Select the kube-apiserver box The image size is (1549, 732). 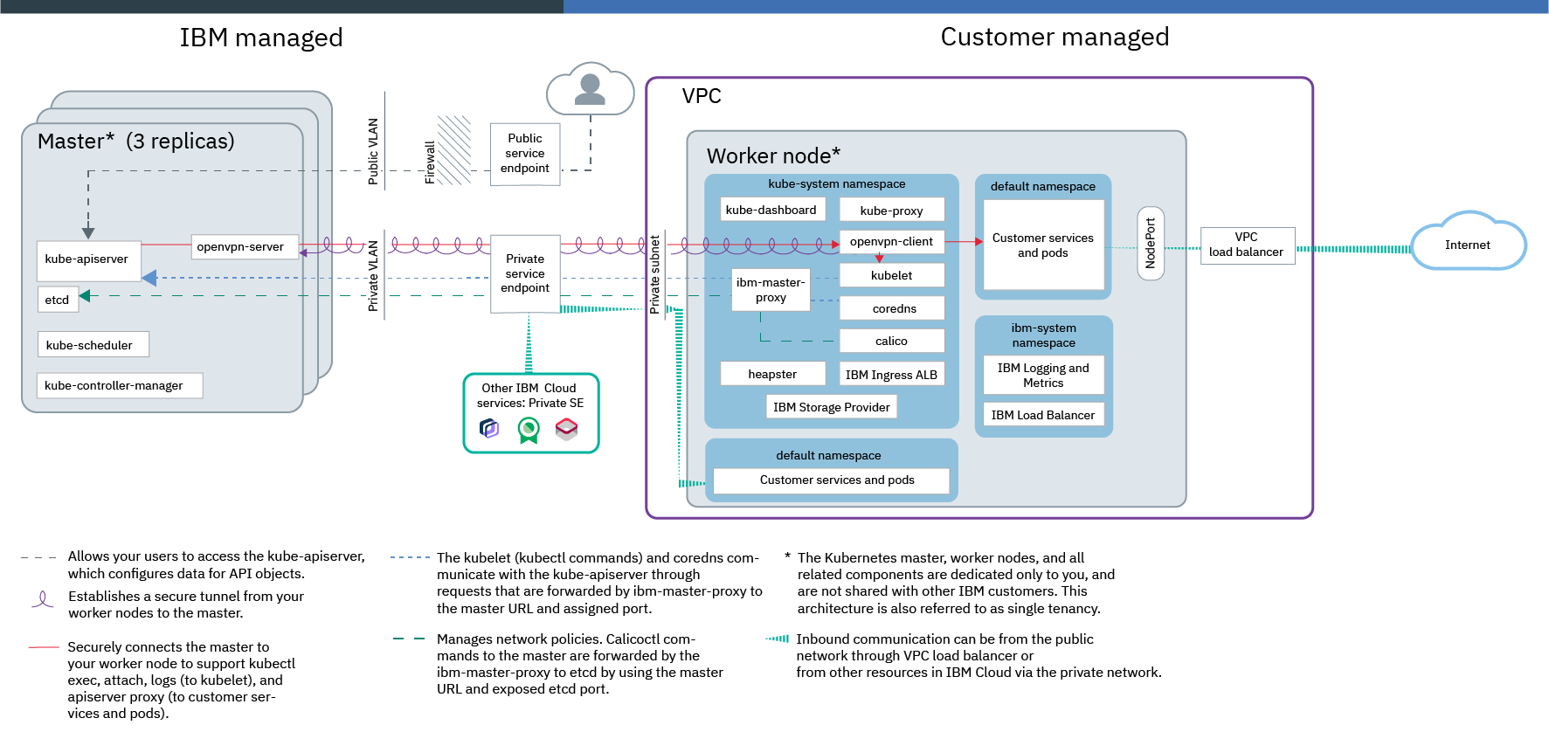tap(88, 260)
